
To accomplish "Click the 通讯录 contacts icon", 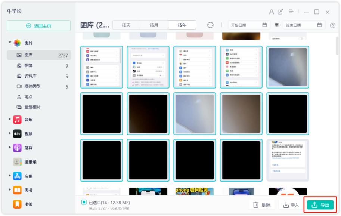I will [17, 162].
